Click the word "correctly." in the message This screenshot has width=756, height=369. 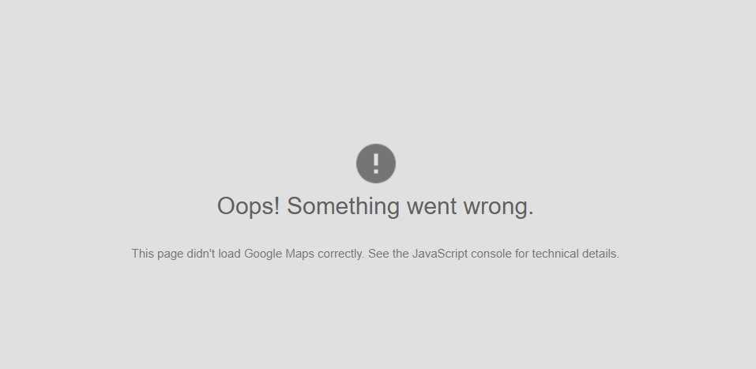tap(341, 254)
